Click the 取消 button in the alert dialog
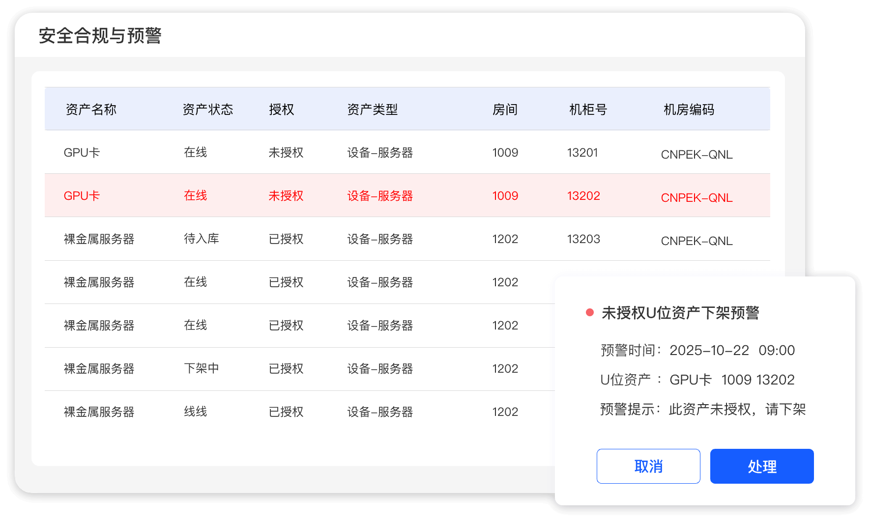This screenshot has height=522, width=870. [x=648, y=466]
